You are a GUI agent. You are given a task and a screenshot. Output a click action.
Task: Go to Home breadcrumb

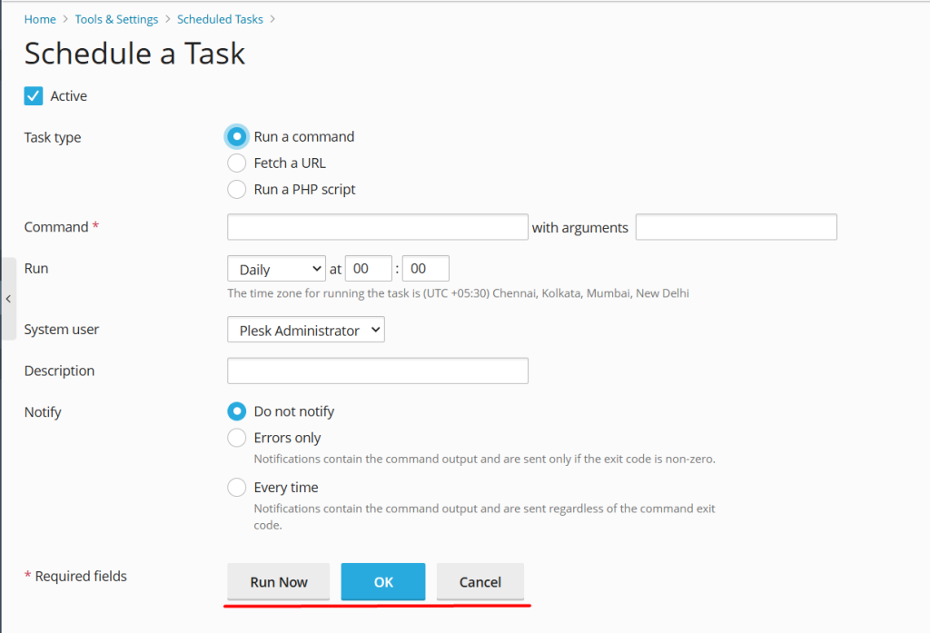tap(40, 19)
